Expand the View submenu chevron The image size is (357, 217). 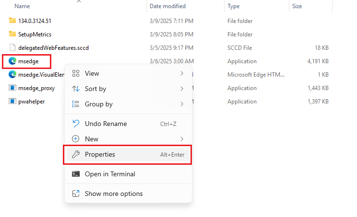pos(182,73)
